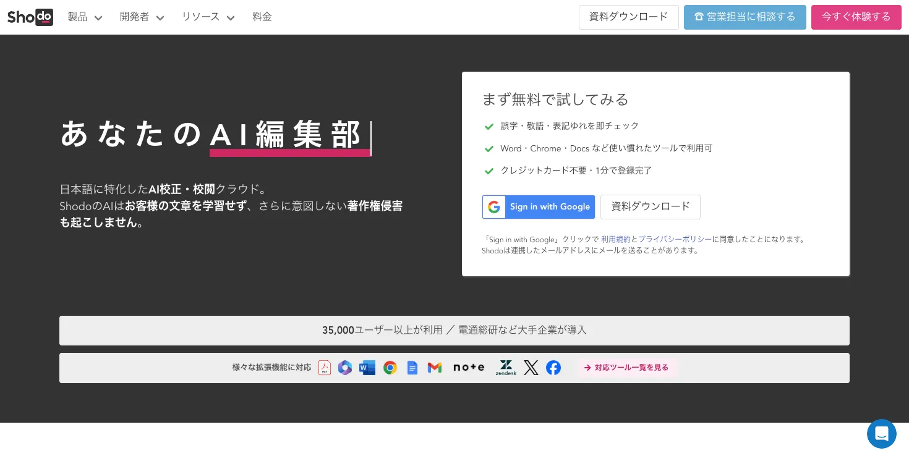Click 資料ダウンロード in the signup card
Image resolution: width=909 pixels, height=461 pixels.
coord(651,207)
